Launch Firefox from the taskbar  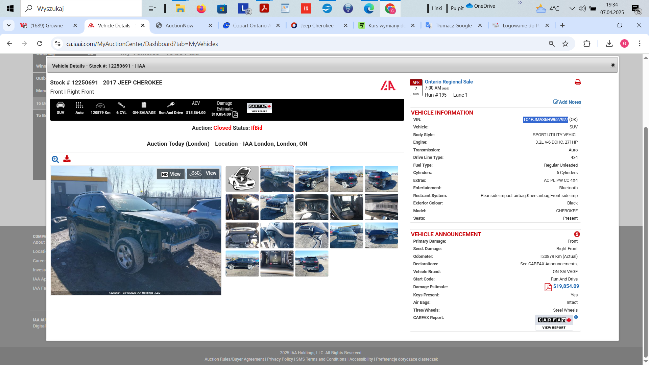point(201,8)
